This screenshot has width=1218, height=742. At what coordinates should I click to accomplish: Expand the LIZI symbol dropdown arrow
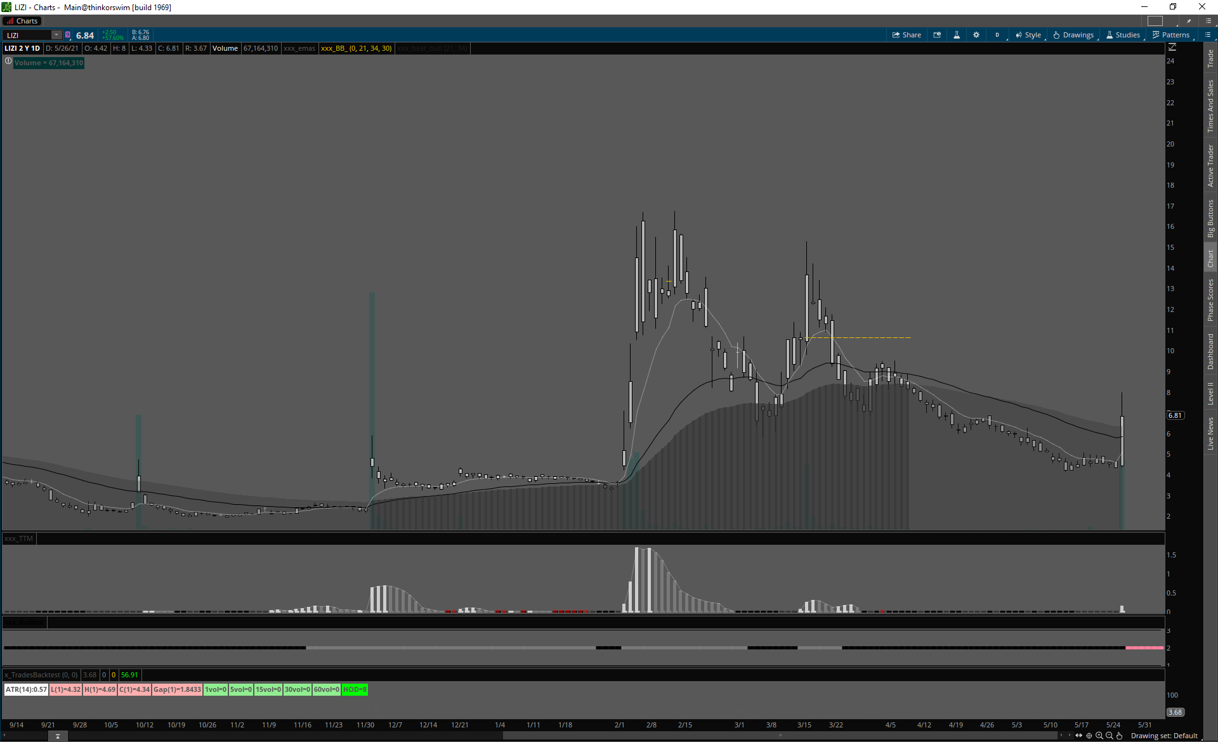click(x=56, y=35)
